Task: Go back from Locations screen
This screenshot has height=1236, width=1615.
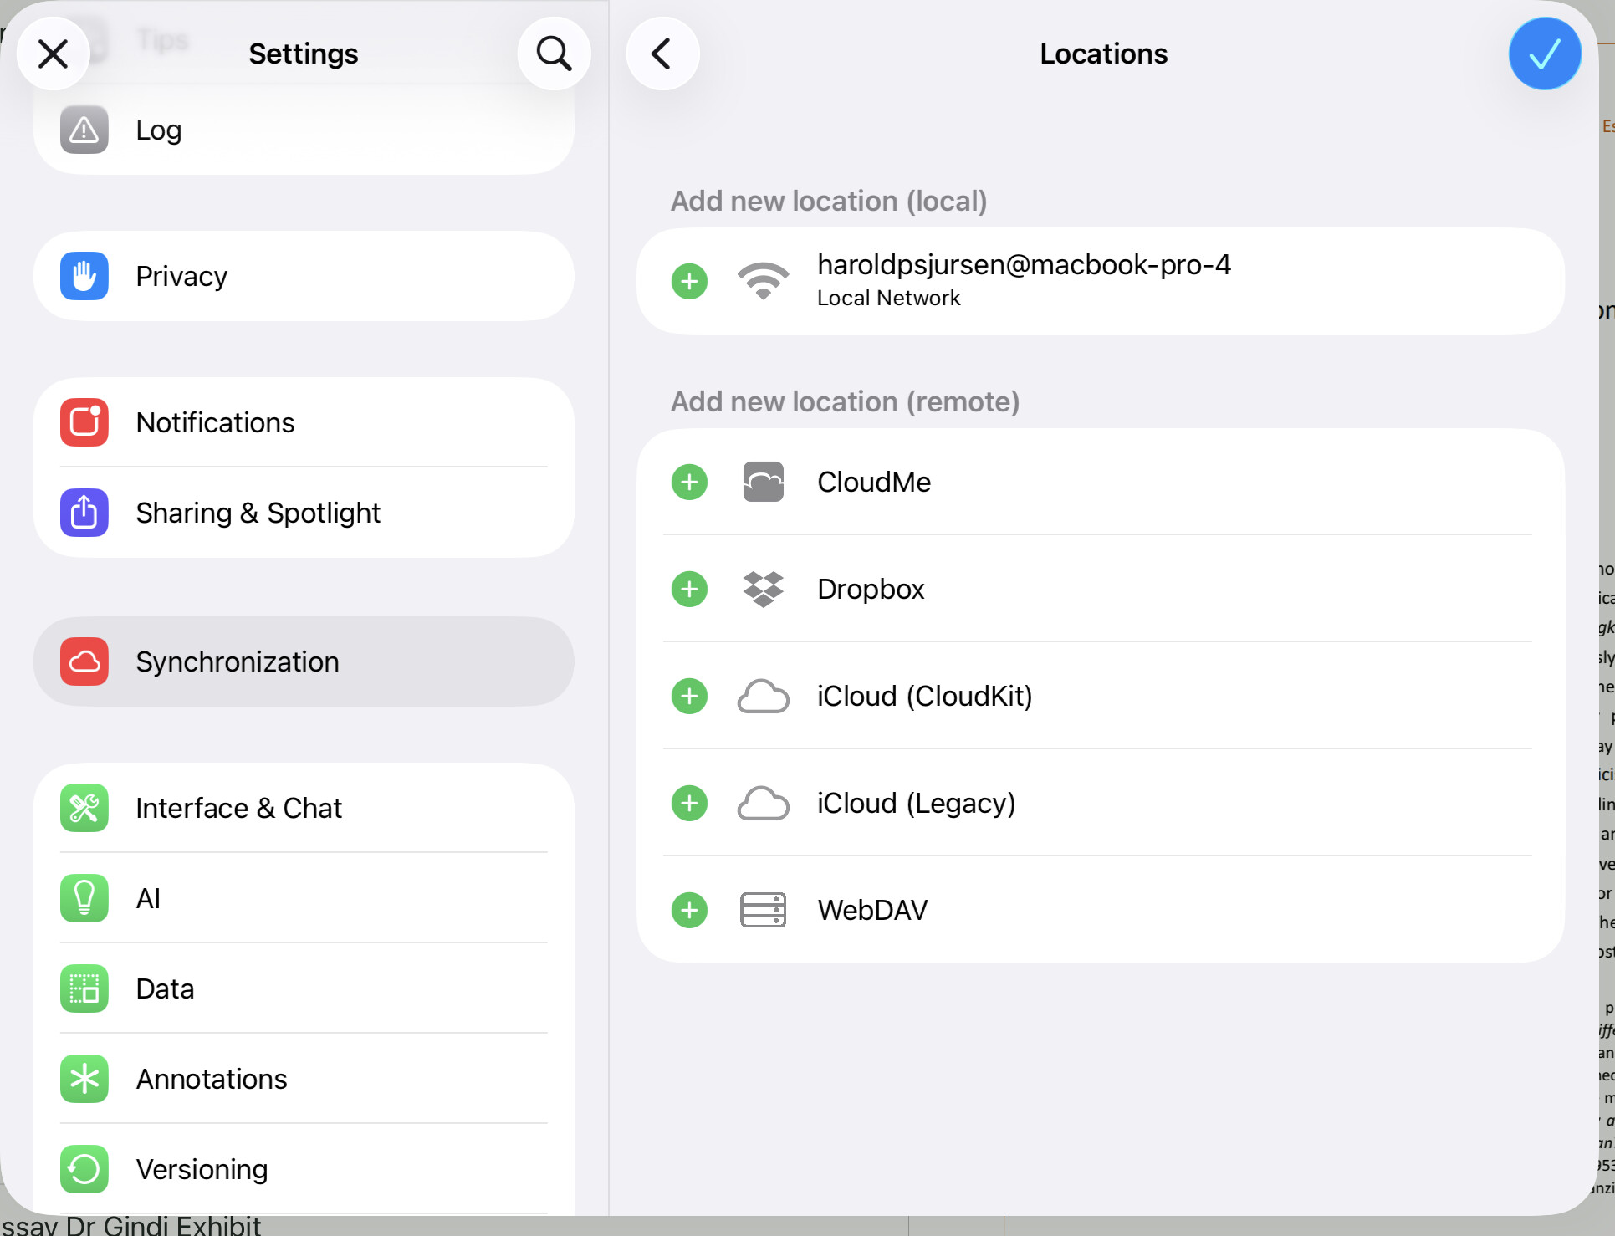Action: click(x=662, y=54)
